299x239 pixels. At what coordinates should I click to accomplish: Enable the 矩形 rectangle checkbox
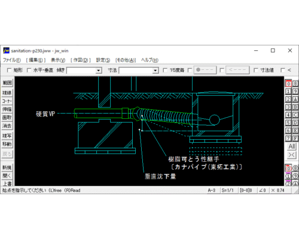[x=9, y=70]
